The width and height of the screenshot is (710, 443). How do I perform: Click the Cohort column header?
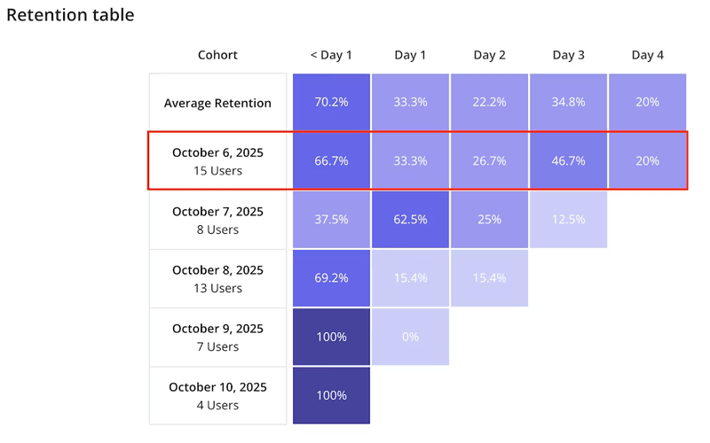coord(217,55)
